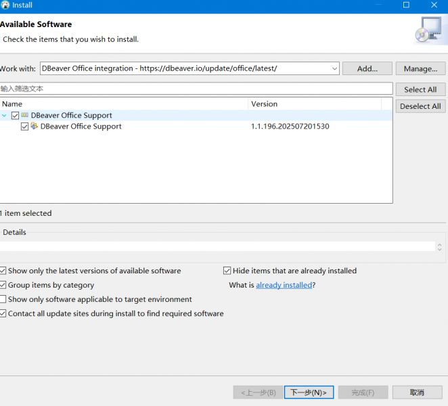
Task: Open the already installed link
Action: coord(284,286)
